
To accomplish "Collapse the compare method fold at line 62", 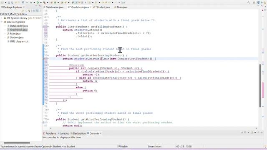I will [48, 65].
